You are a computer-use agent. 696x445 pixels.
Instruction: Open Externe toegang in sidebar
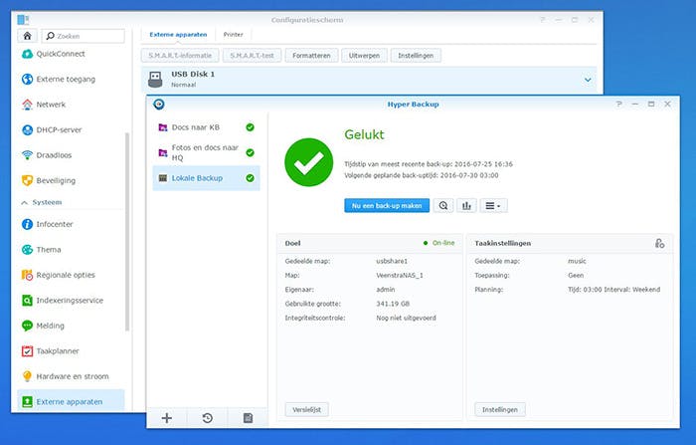tap(58, 79)
